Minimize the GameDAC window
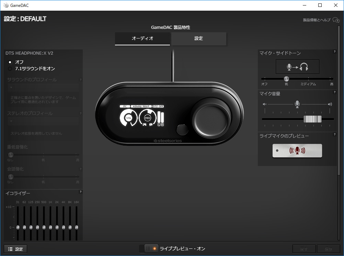The image size is (344, 256). point(305,5)
